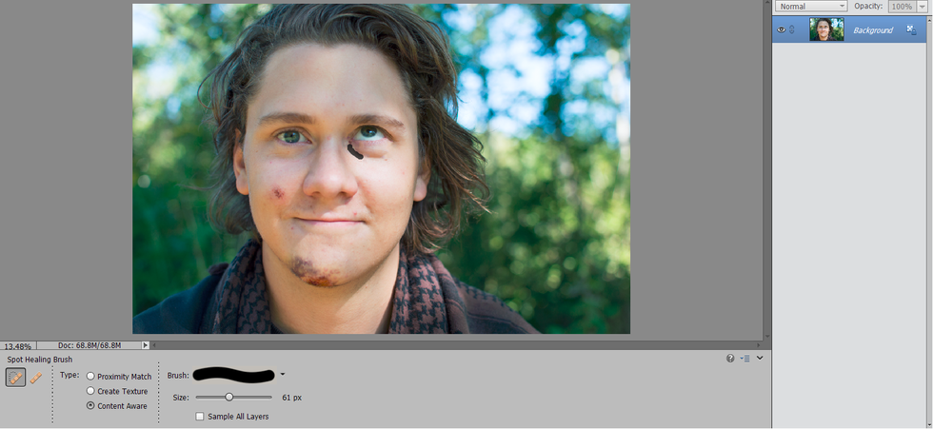Image resolution: width=933 pixels, height=429 pixels.
Task: Select Proximity Match healing type
Action: pos(91,377)
